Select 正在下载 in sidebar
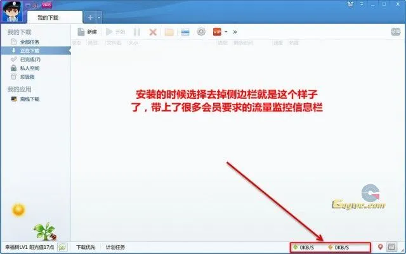This screenshot has height=254, width=406. tap(36, 51)
